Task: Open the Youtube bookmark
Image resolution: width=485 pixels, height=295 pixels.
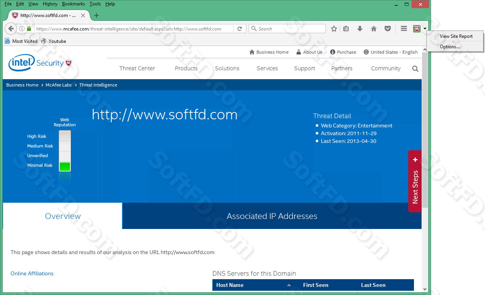Action: click(54, 41)
